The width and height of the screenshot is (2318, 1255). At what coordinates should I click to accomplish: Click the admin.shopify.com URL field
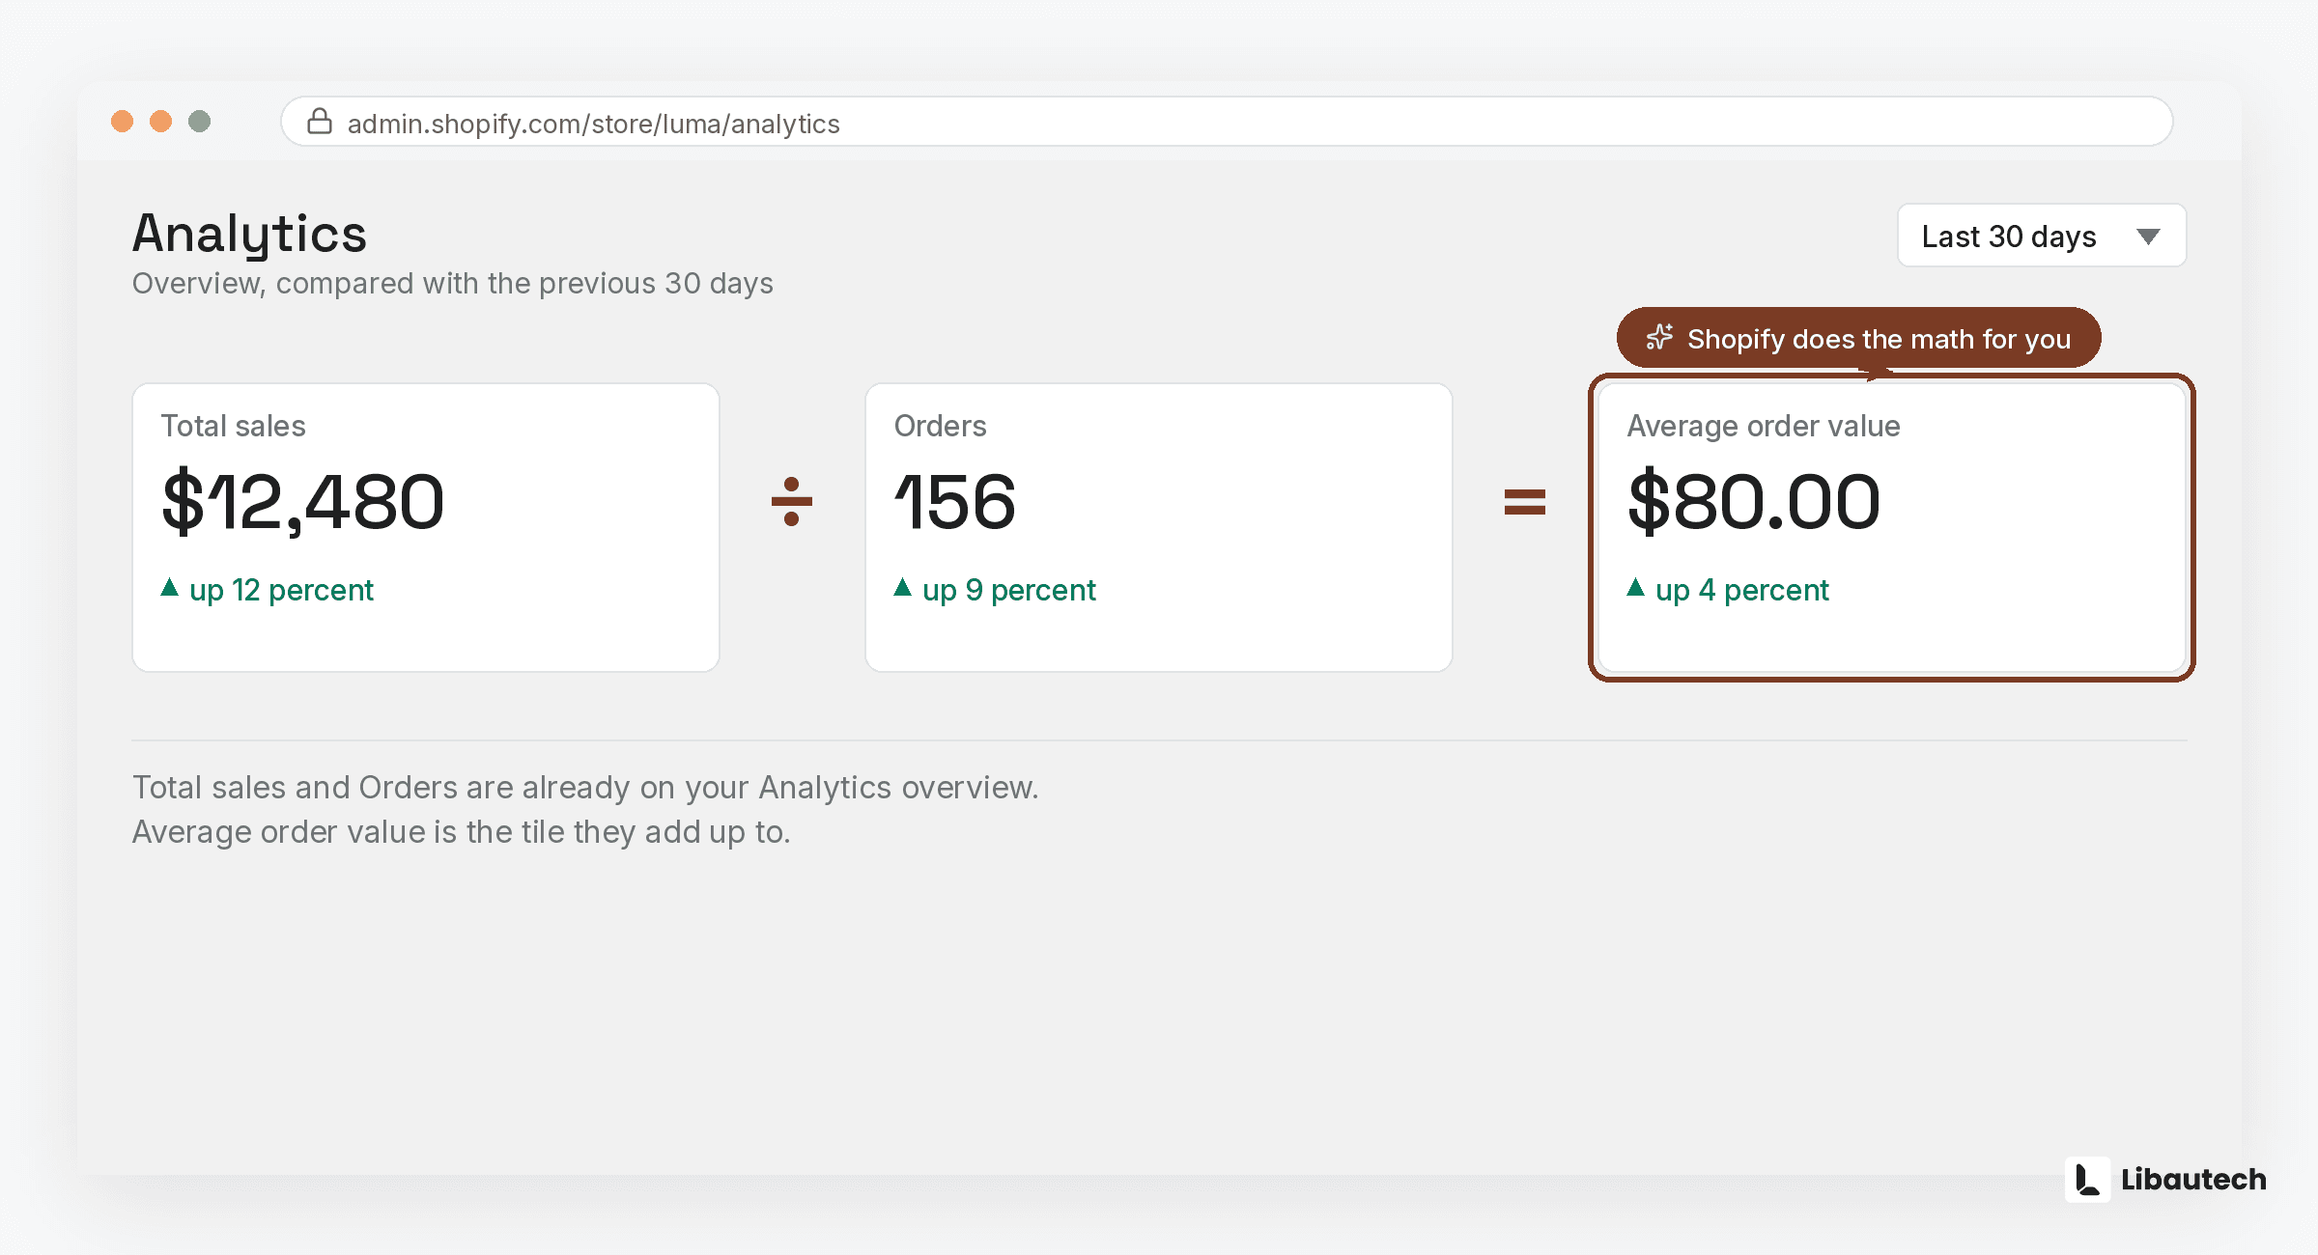(x=1227, y=122)
